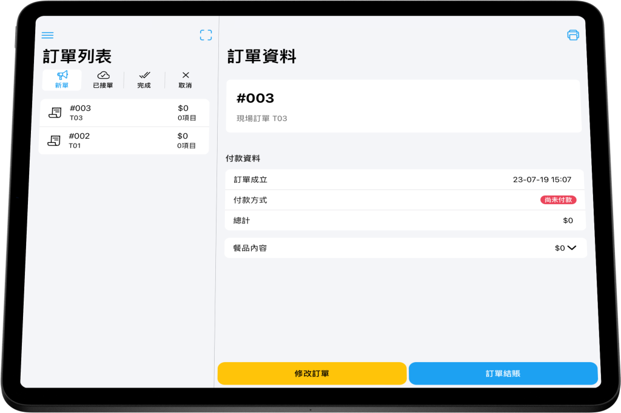
Task: Click the red 尚未付款 status badge
Action: [x=558, y=200]
